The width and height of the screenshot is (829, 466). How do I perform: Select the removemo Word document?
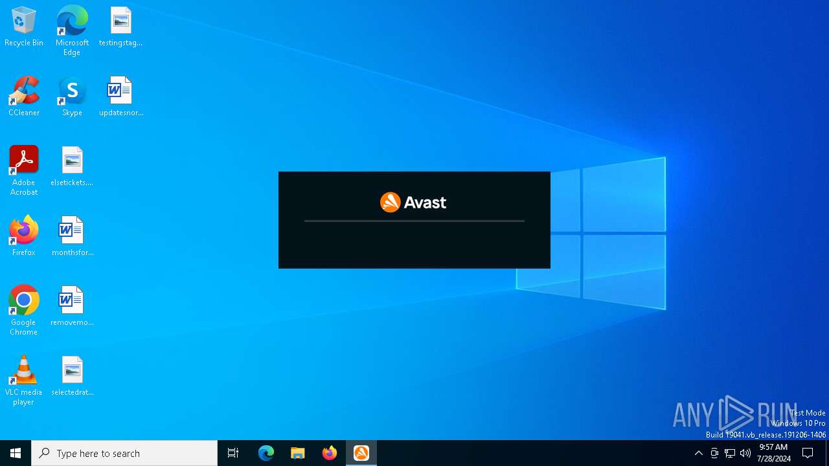pos(72,306)
